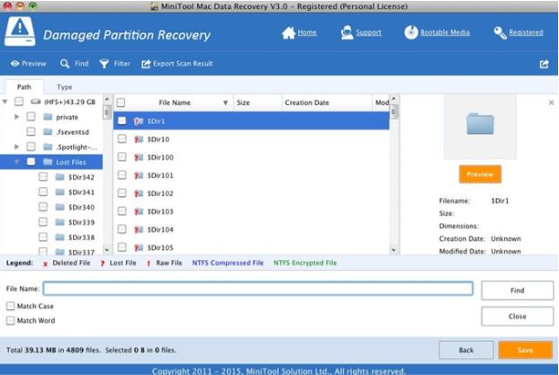Screen dimensions: 559x375
Task: Click the HFS+ drive icon in tree
Action: (36, 102)
